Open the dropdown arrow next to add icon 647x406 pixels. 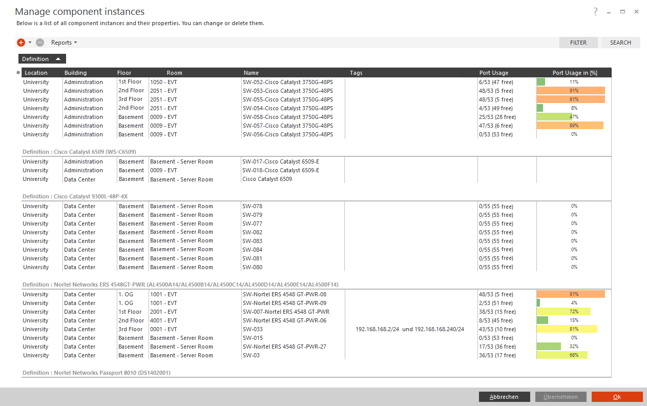(30, 43)
